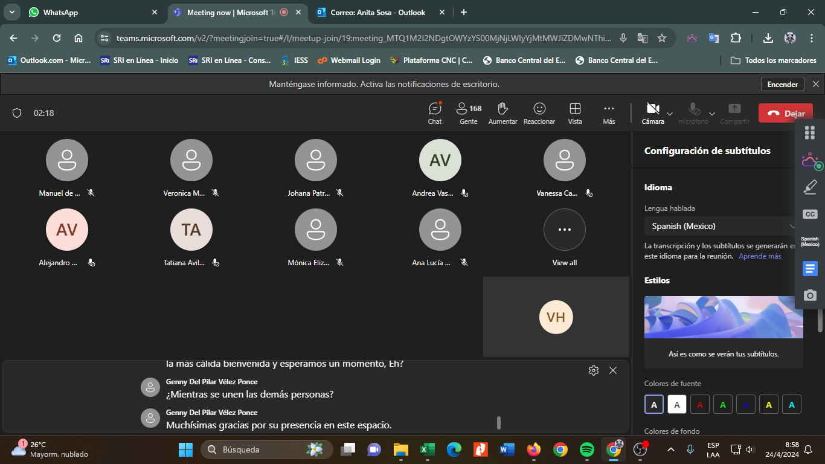Open the Reaccionar emoji reactions
Screen dimensions: 825x464
[539, 112]
